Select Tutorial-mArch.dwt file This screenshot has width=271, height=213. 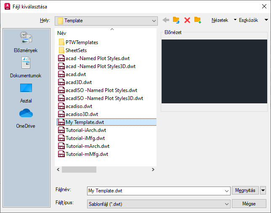(x=84, y=146)
